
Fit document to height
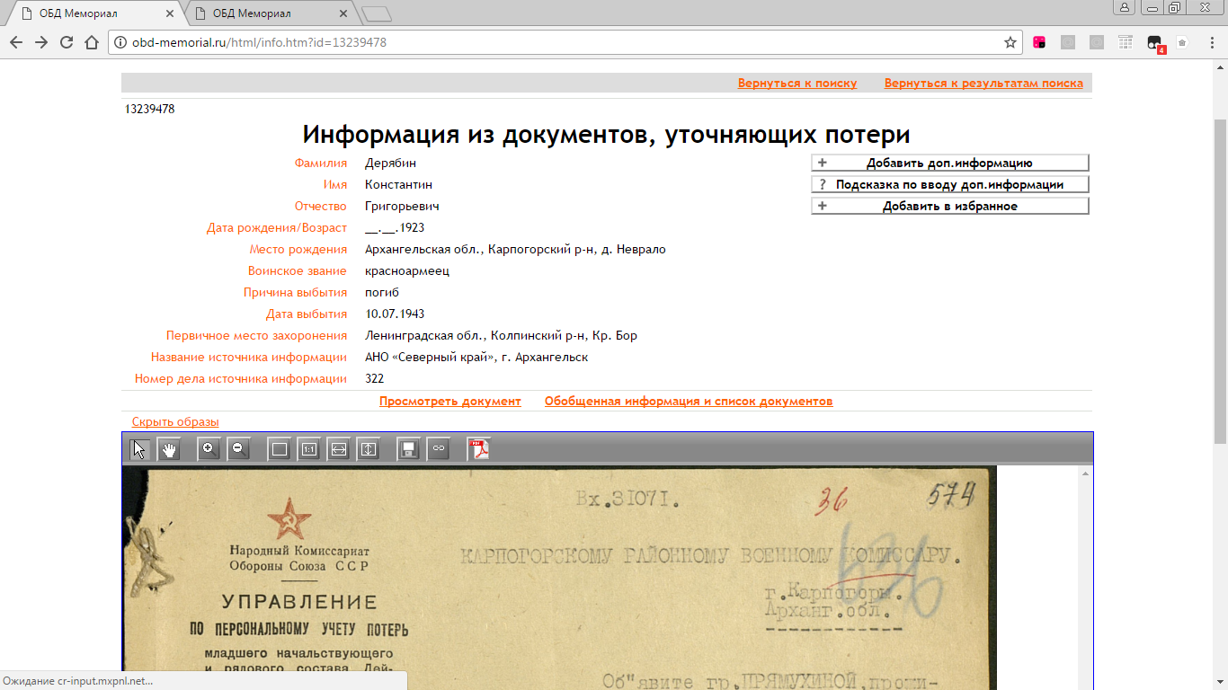pos(369,449)
